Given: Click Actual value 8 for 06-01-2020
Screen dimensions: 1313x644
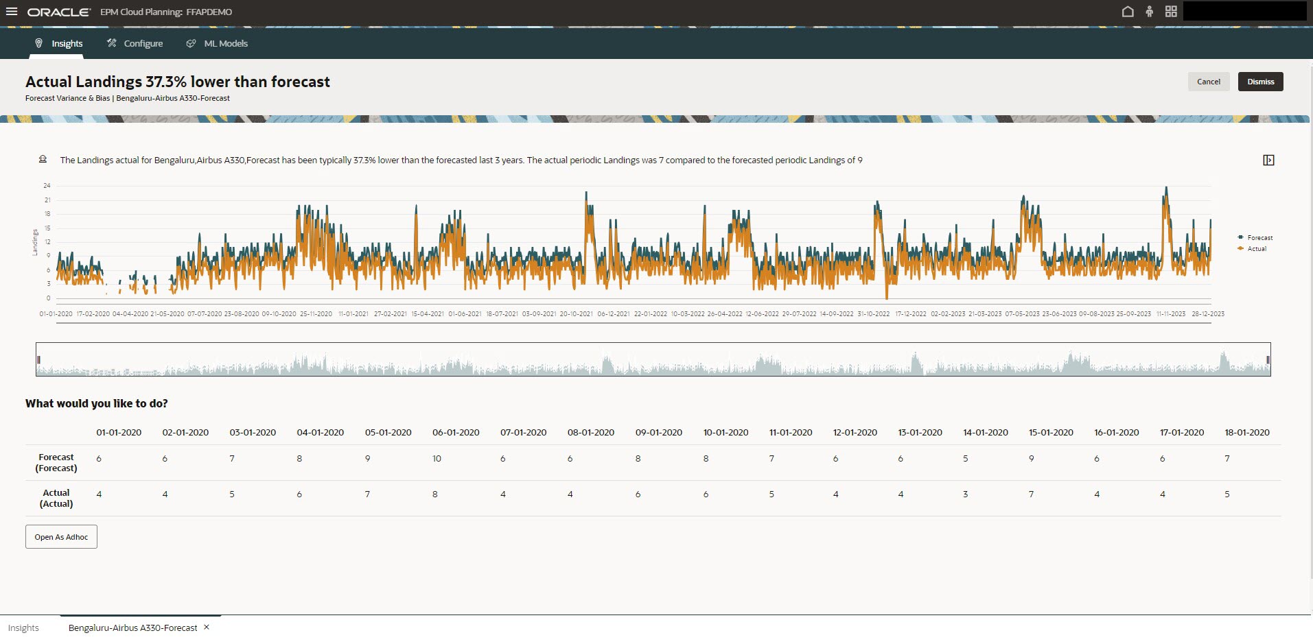Looking at the screenshot, I should [x=434, y=494].
